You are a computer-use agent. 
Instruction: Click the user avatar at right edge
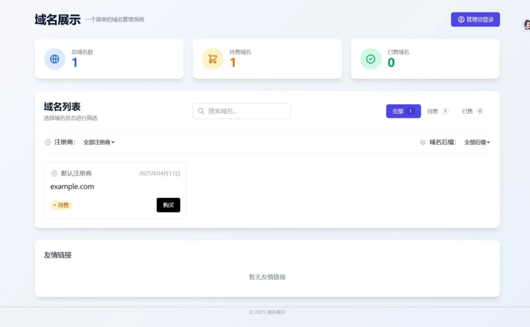(x=526, y=25)
